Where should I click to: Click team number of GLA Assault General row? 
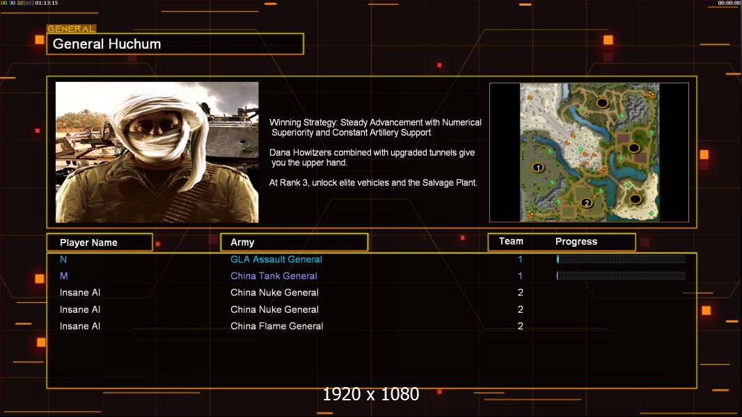pyautogui.click(x=520, y=259)
